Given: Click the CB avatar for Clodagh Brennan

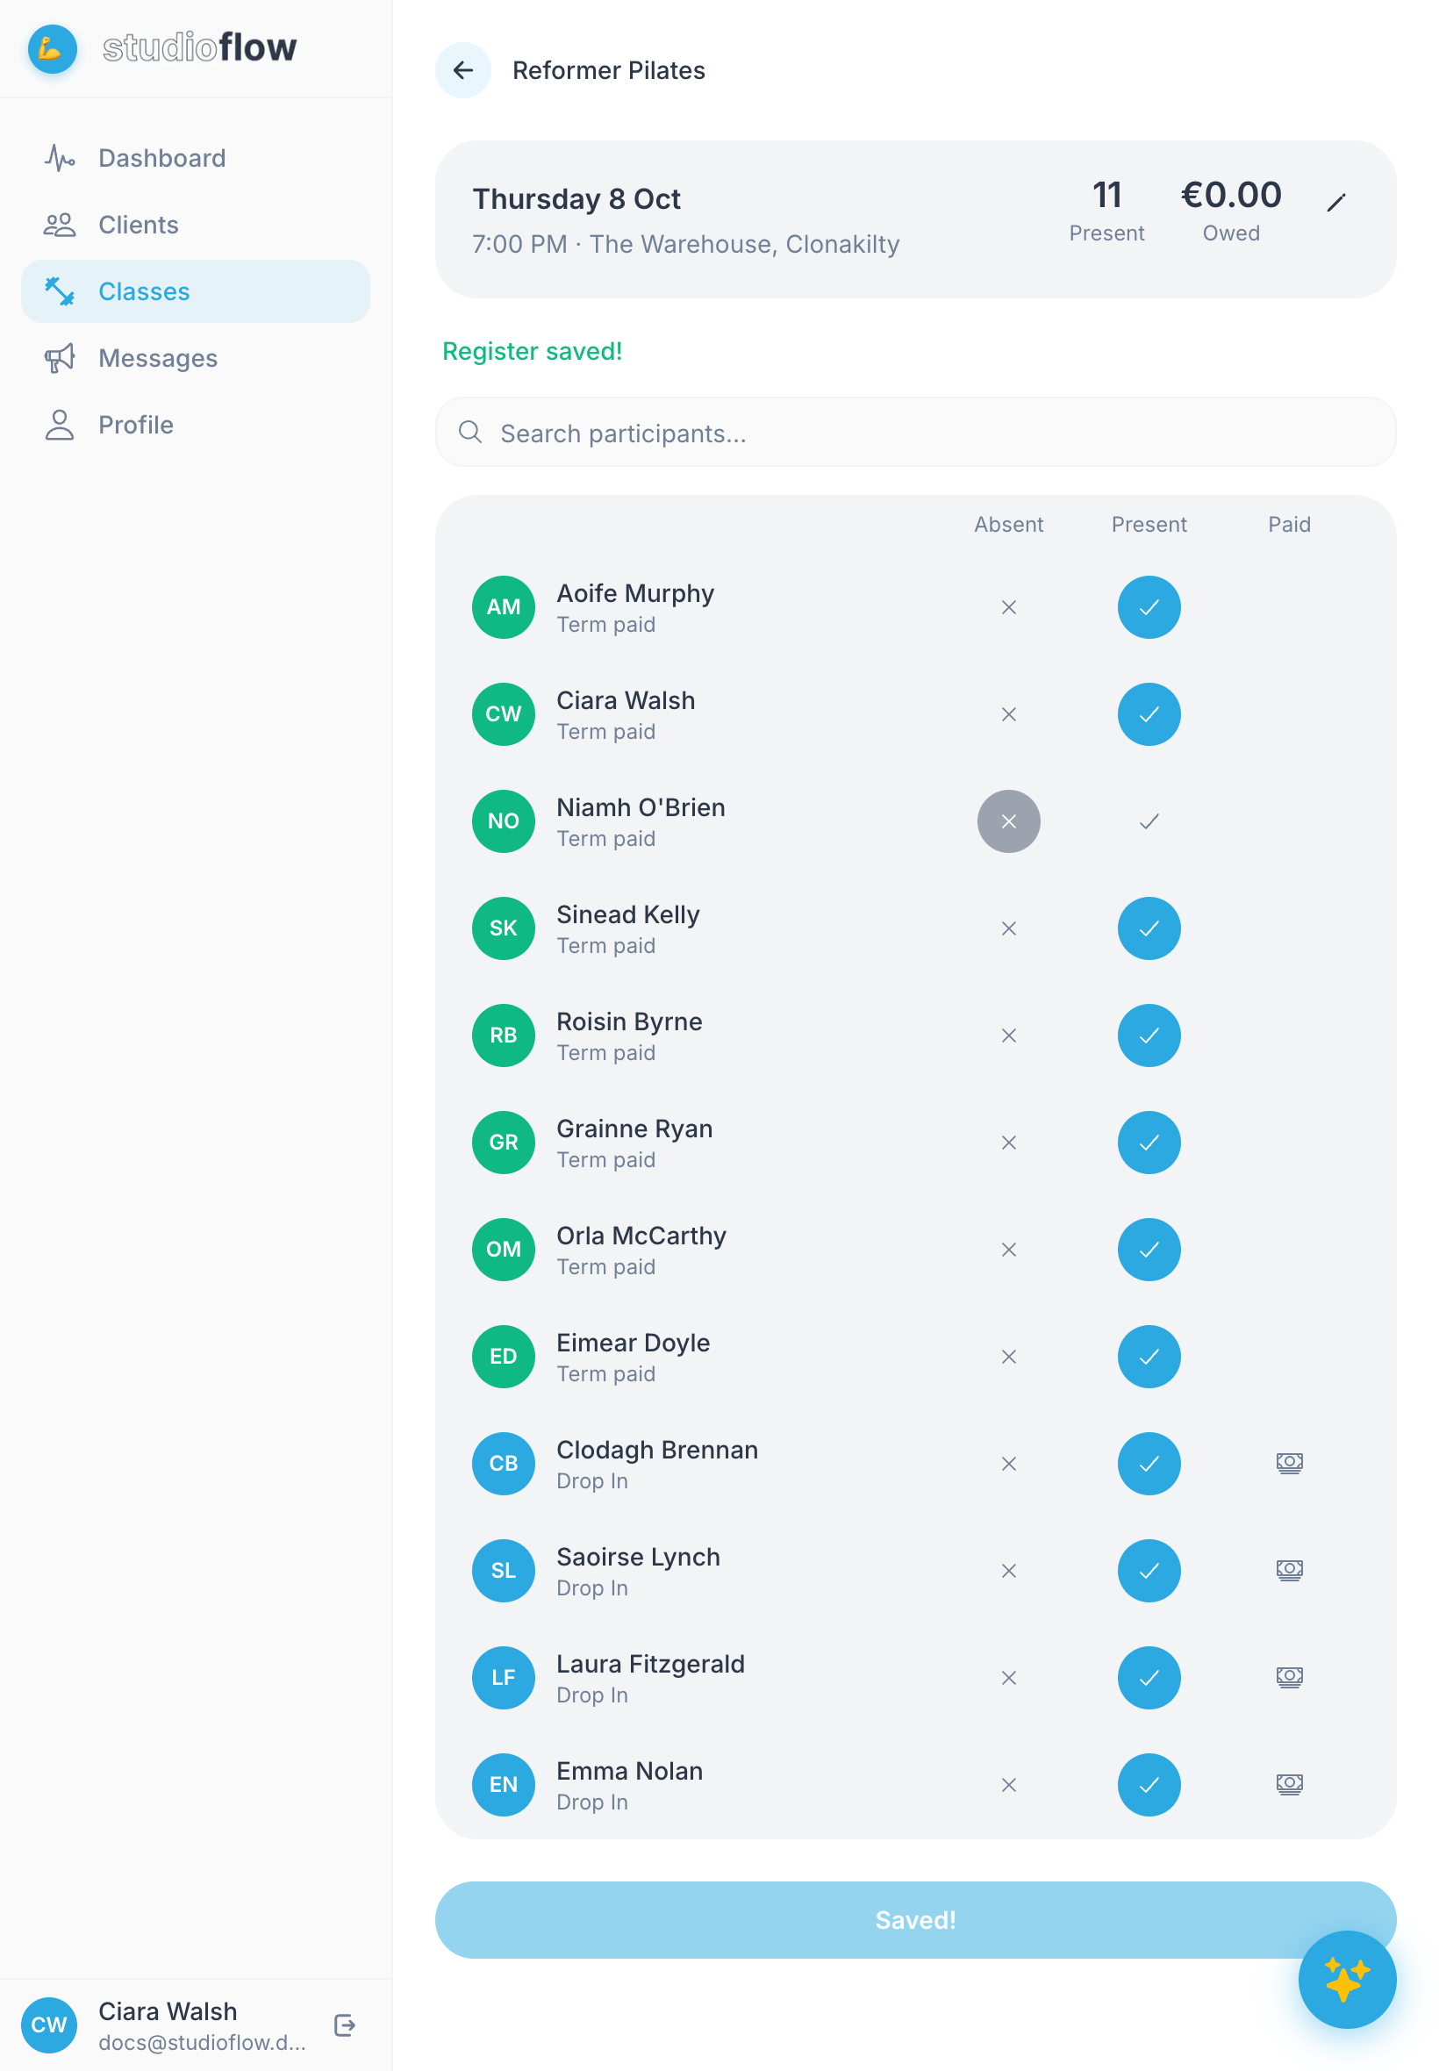Looking at the screenshot, I should [x=503, y=1464].
